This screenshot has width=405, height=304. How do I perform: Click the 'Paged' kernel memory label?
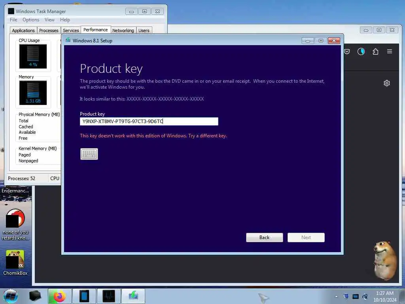click(x=25, y=155)
